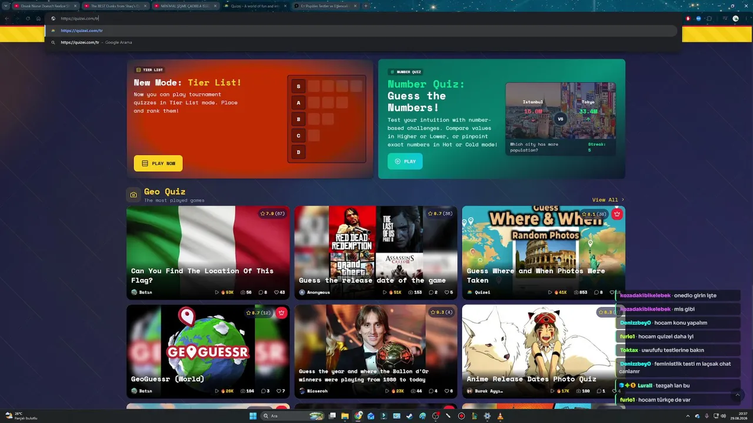Open Steam from the taskbar
The height and width of the screenshot is (423, 753).
pyautogui.click(x=409, y=416)
